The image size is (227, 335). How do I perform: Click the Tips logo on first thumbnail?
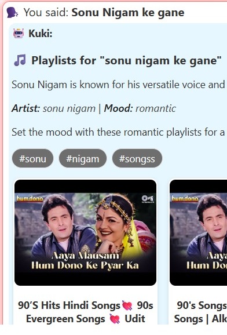148,199
